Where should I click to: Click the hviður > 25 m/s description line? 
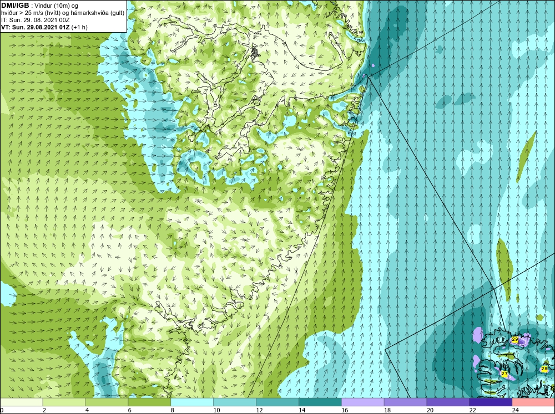pyautogui.click(x=63, y=13)
